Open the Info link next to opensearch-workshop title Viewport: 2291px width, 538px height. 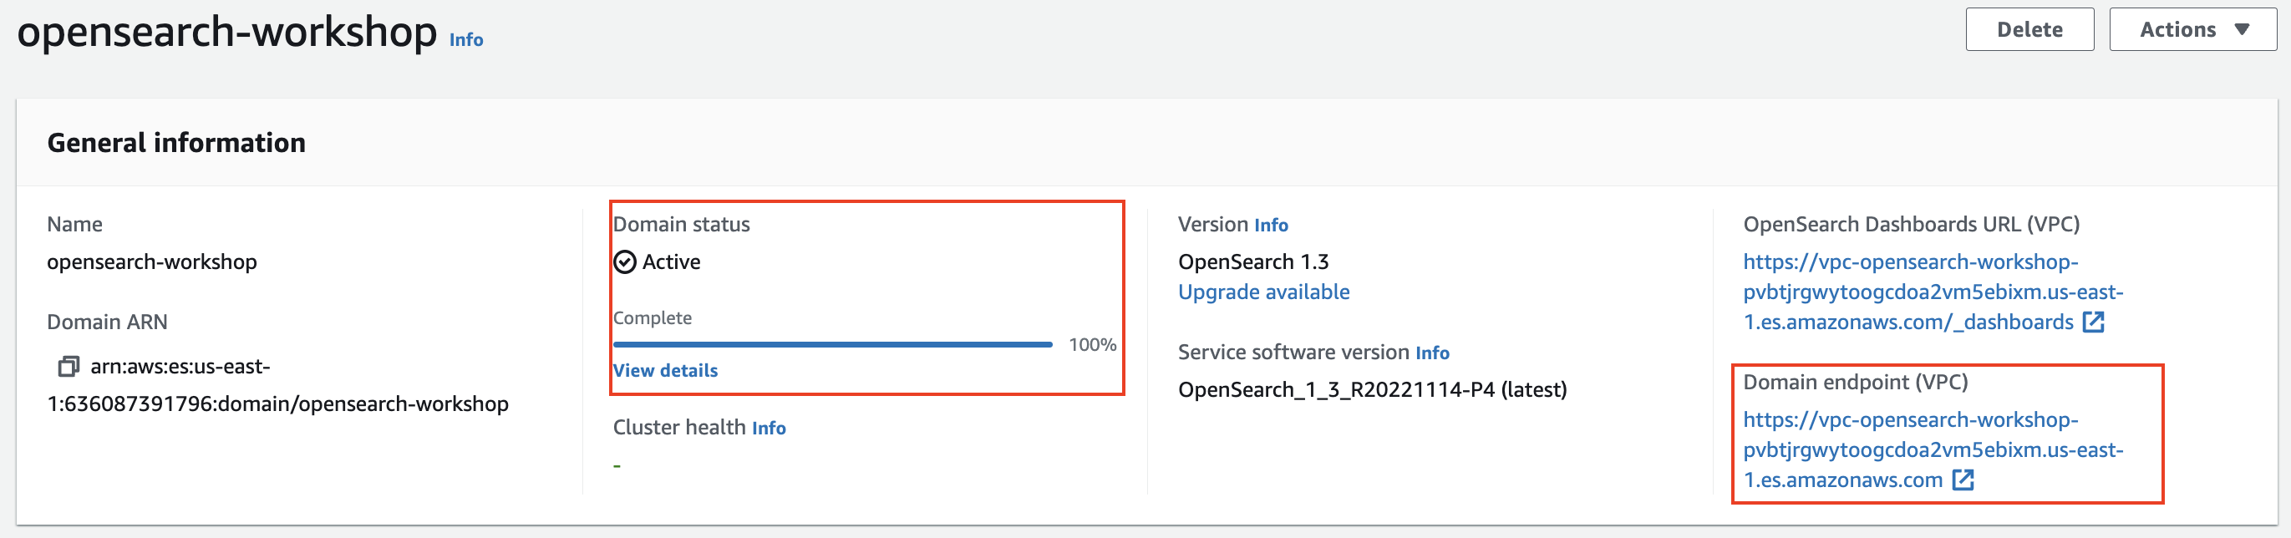pyautogui.click(x=466, y=40)
